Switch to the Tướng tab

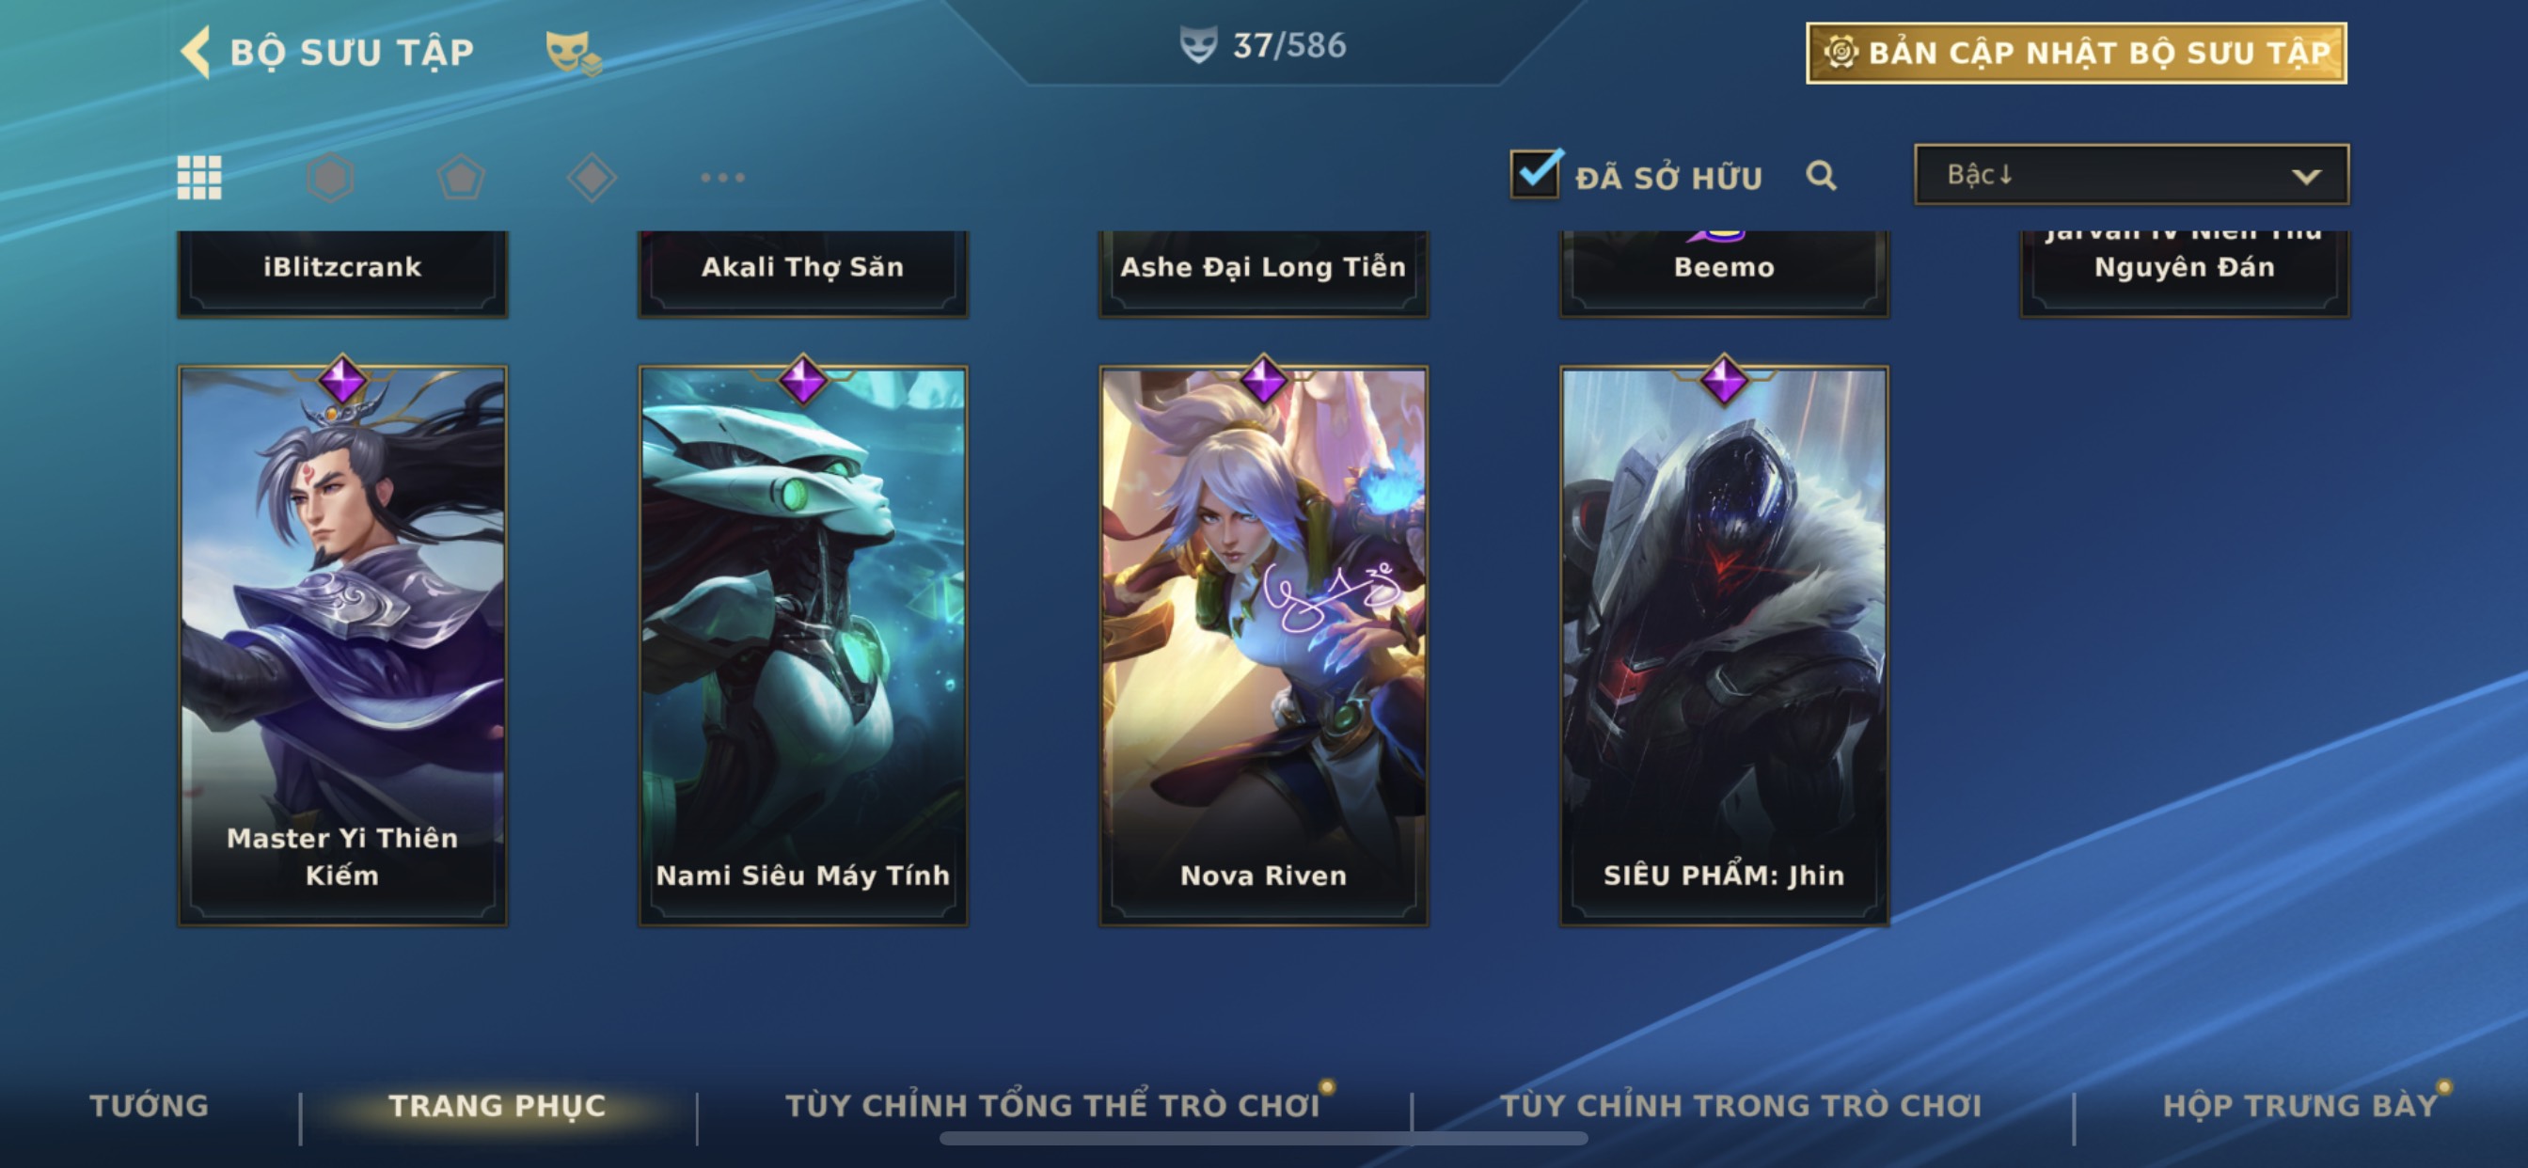pyautogui.click(x=150, y=1105)
